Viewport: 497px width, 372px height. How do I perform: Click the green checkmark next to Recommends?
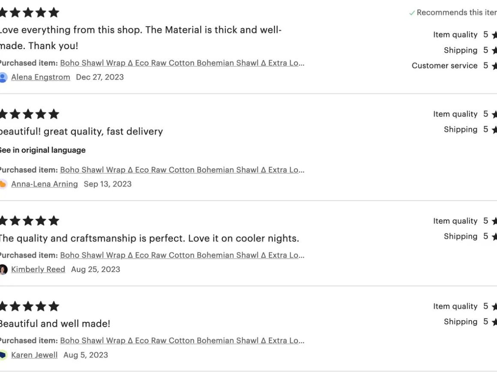tap(412, 13)
